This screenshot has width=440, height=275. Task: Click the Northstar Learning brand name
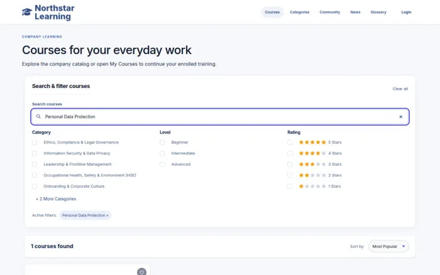(x=55, y=13)
